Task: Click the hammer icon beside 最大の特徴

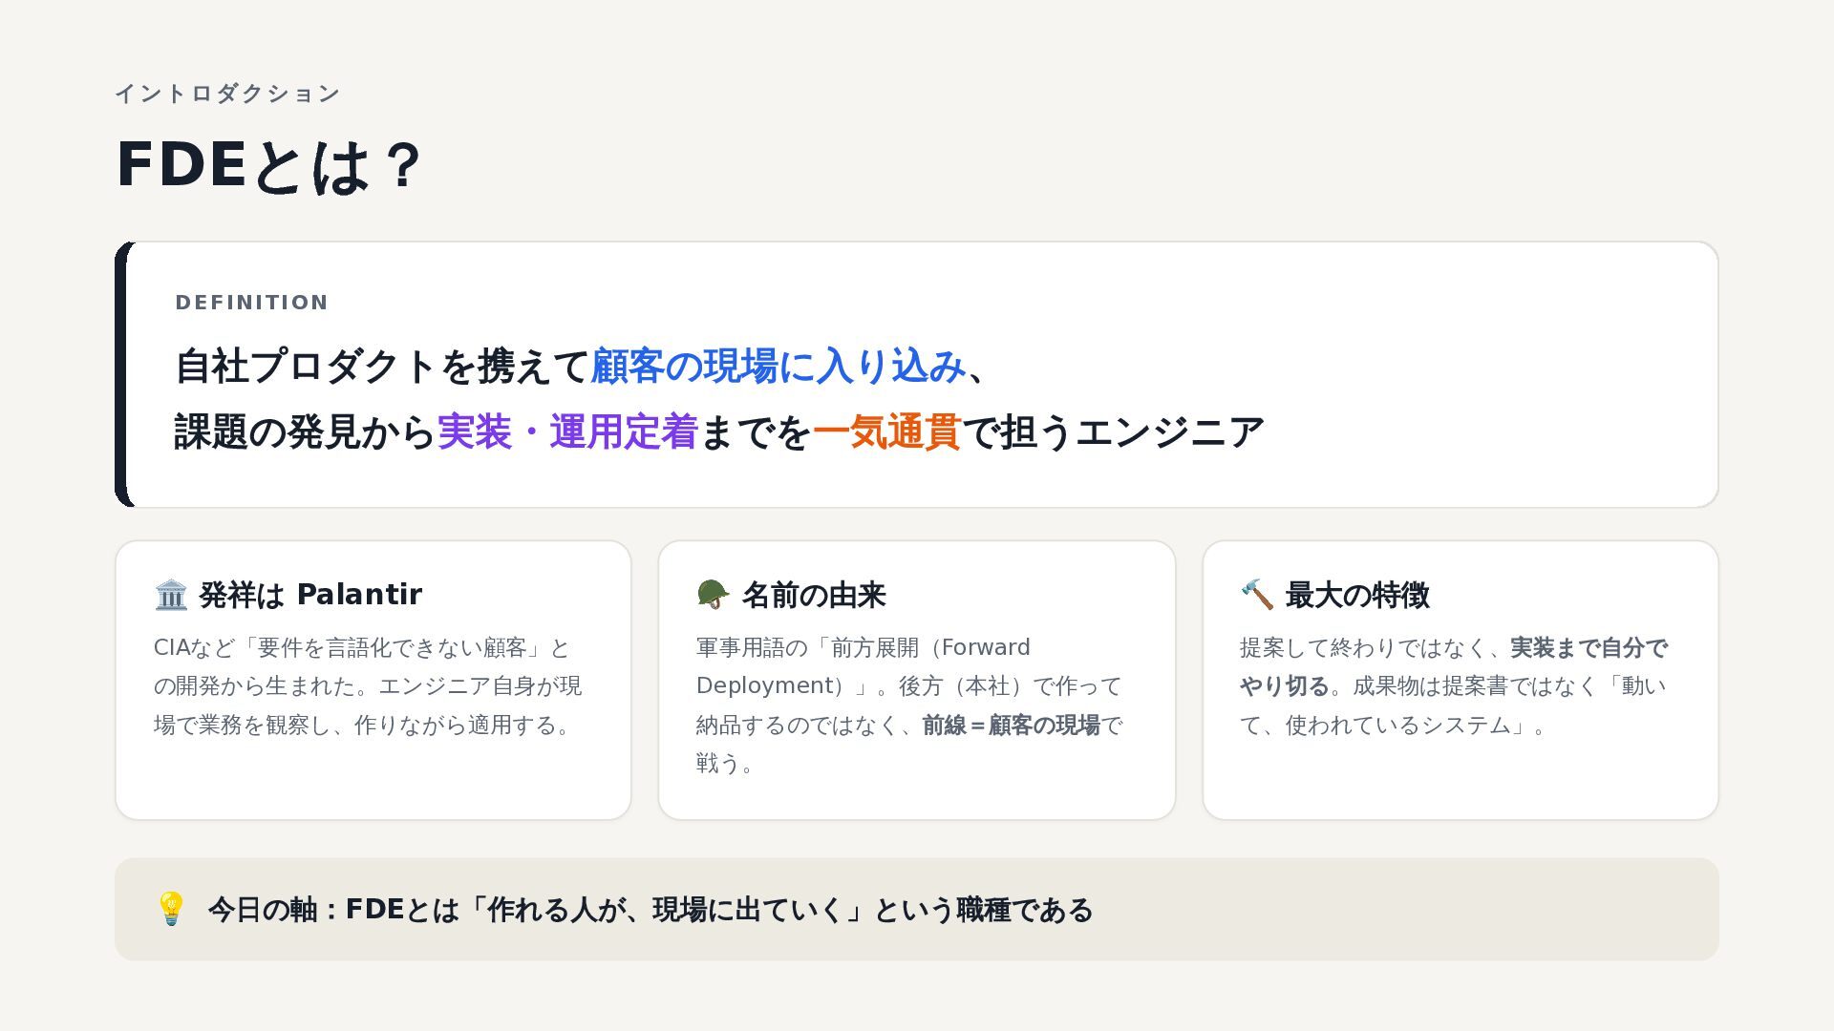Action: coord(1257,595)
